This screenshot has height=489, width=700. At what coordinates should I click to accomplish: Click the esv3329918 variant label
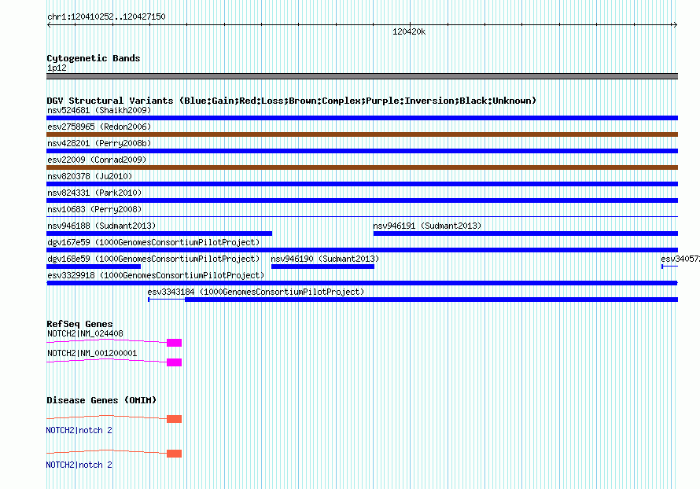click(156, 275)
